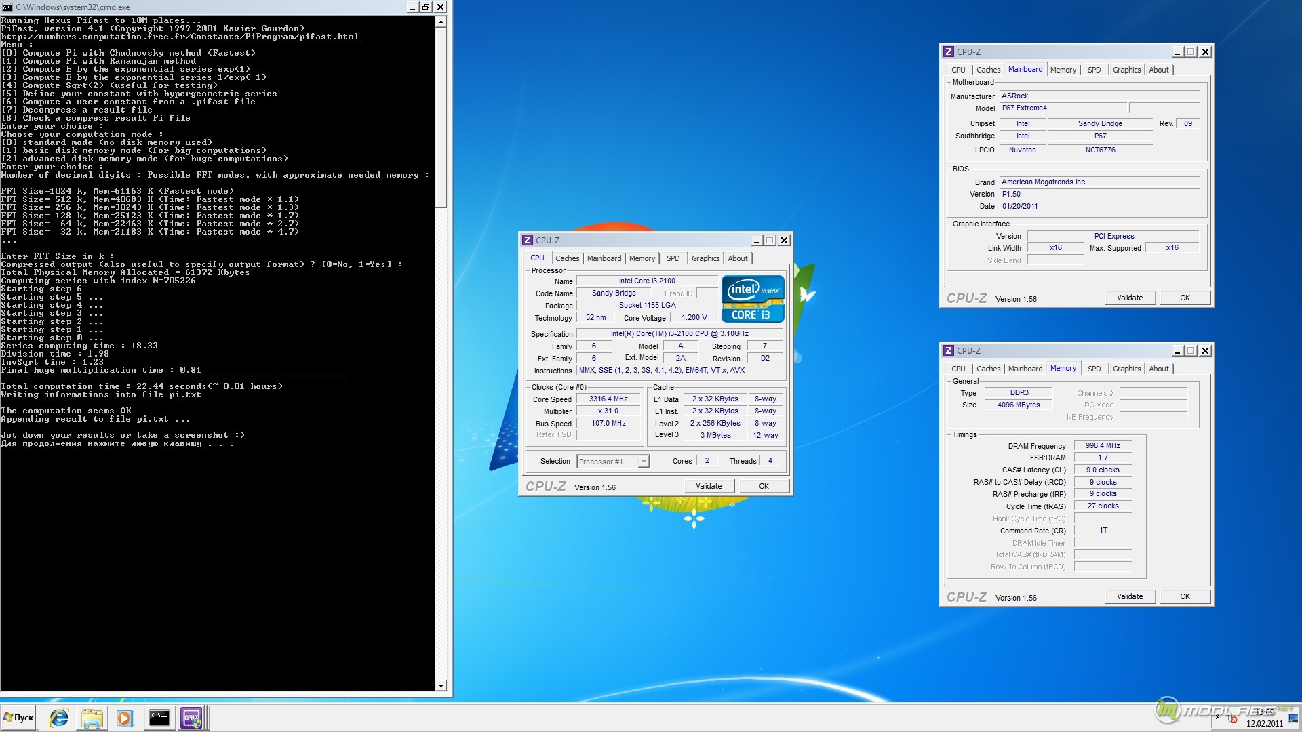Viewport: 1302px width, 732px height.
Task: Click OK in Memory CPU-Z window
Action: pyautogui.click(x=1185, y=596)
